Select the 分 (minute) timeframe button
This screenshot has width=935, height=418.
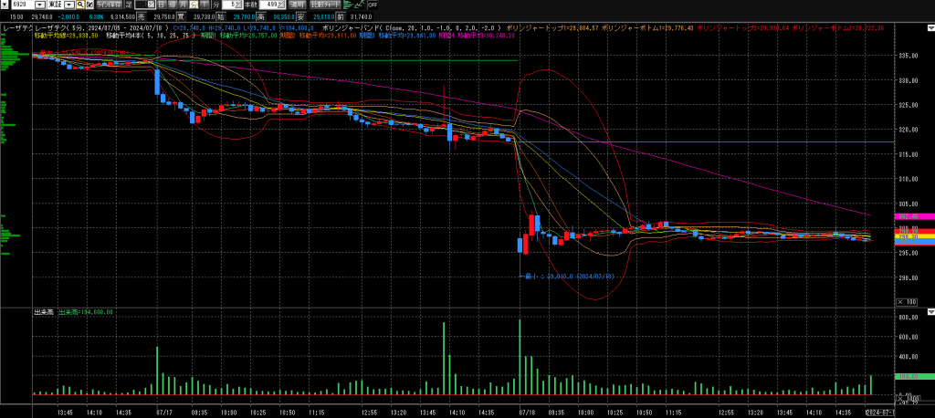(194, 5)
